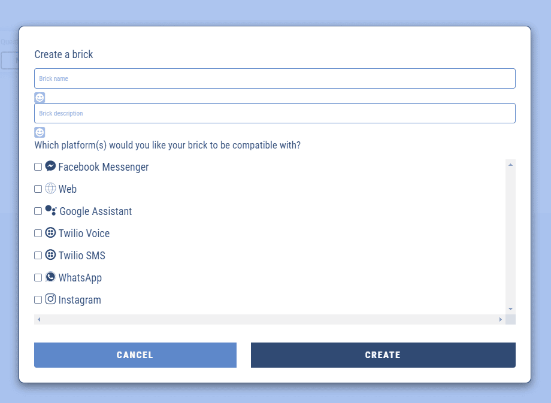Cancel the brick creation dialog
Image resolution: width=551 pixels, height=403 pixels.
point(135,355)
